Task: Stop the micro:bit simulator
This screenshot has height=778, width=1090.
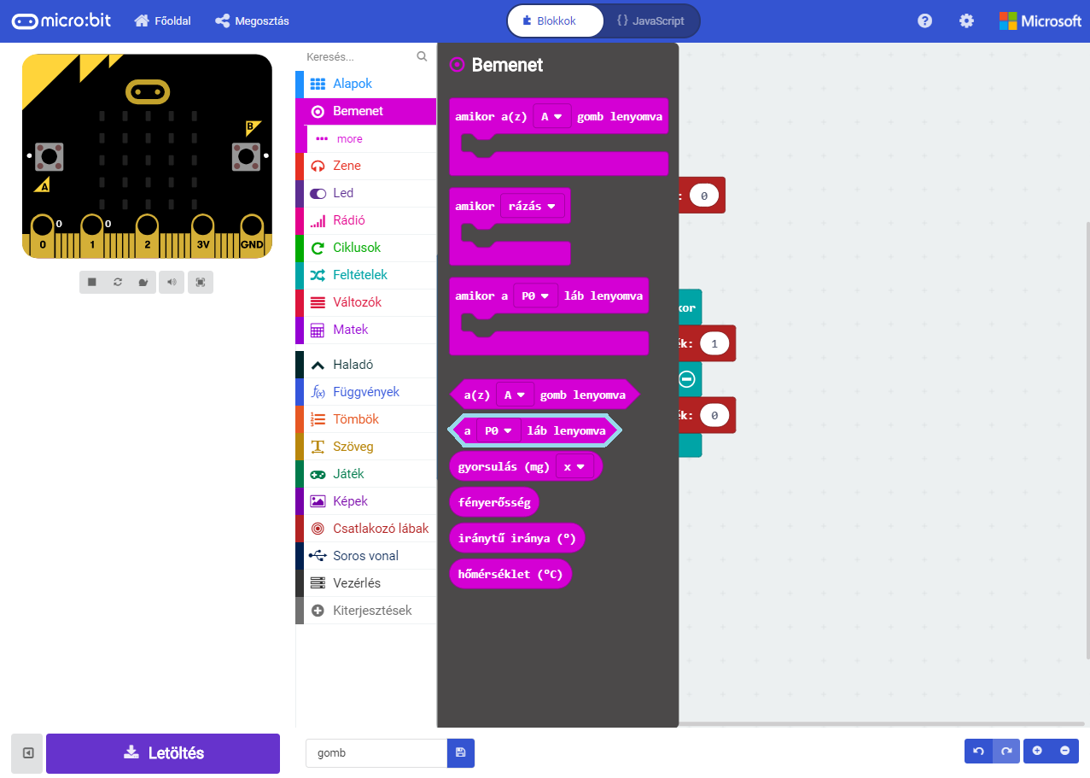Action: tap(92, 282)
